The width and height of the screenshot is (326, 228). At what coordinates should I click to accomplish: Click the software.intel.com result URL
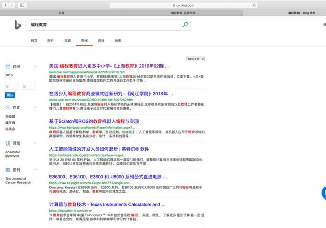tap(87, 155)
